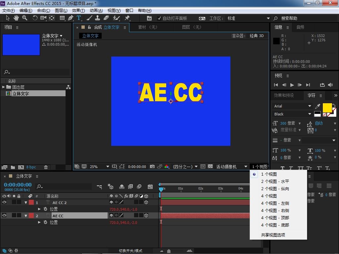Select the Zoom magnifier tool
Screen dimensions: 339x254
pyautogui.click(x=24, y=18)
